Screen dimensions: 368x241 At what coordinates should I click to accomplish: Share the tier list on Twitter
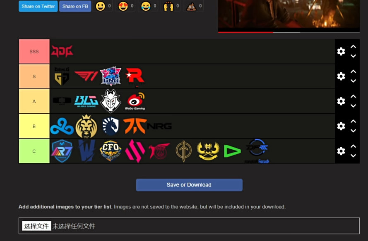(38, 6)
